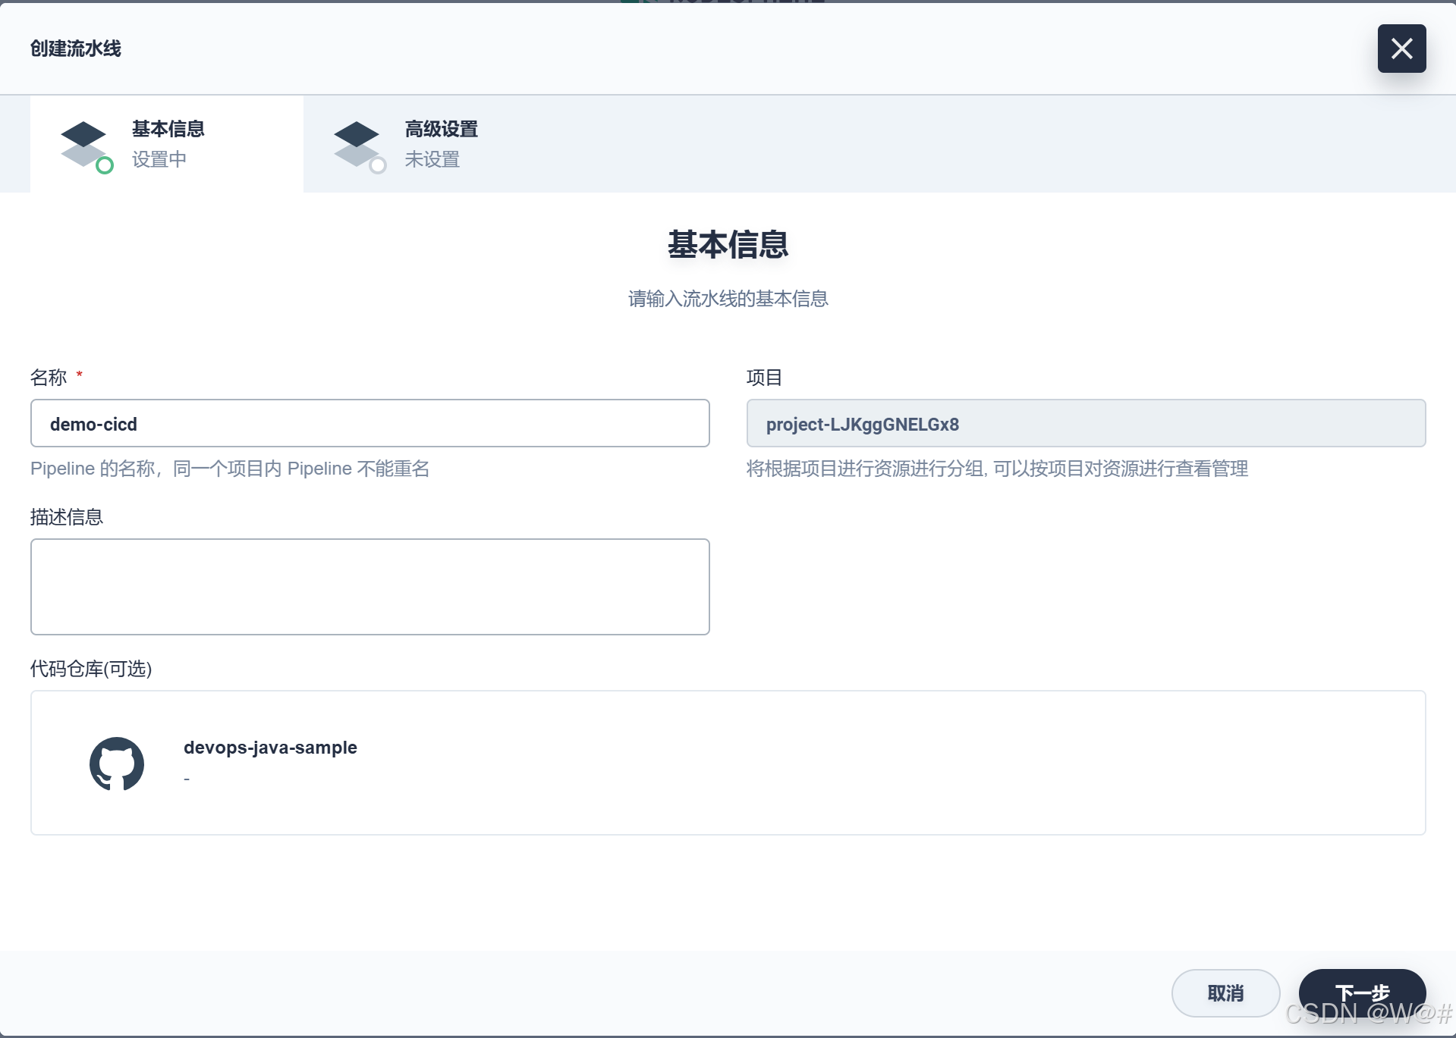Click inside the 描述信息 text area
The height and width of the screenshot is (1038, 1456).
[370, 587]
